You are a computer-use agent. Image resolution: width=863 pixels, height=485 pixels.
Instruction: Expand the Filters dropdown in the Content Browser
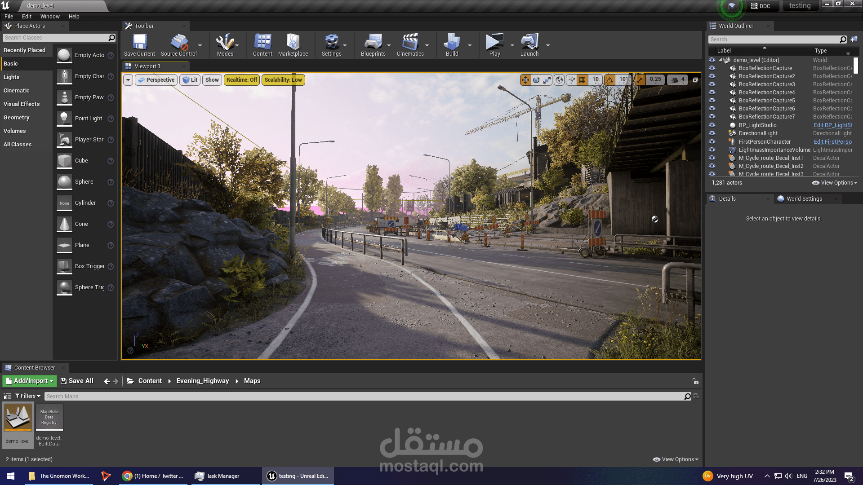[x=28, y=396]
